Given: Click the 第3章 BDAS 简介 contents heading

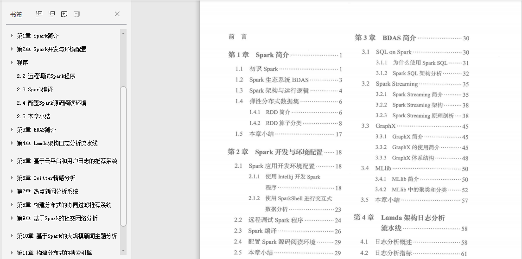Looking at the screenshot, I should (412, 38).
